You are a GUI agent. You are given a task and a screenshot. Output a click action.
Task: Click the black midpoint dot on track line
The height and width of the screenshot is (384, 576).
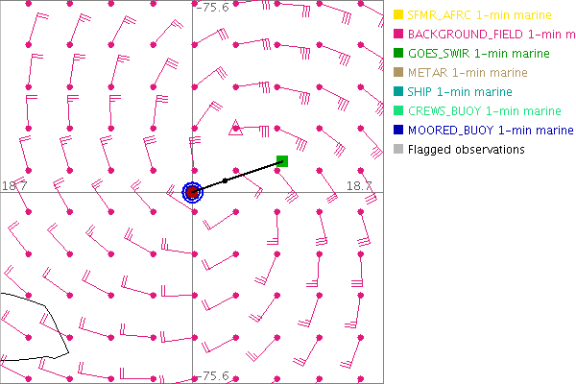226,180
